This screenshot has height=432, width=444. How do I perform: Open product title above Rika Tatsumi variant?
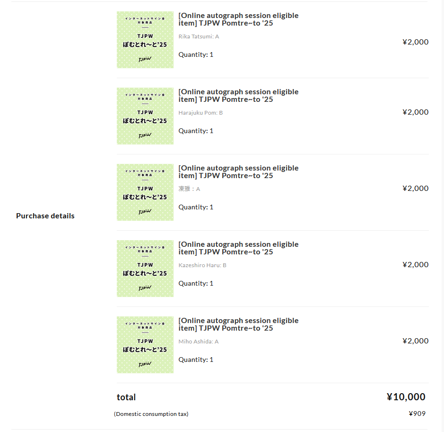(238, 19)
